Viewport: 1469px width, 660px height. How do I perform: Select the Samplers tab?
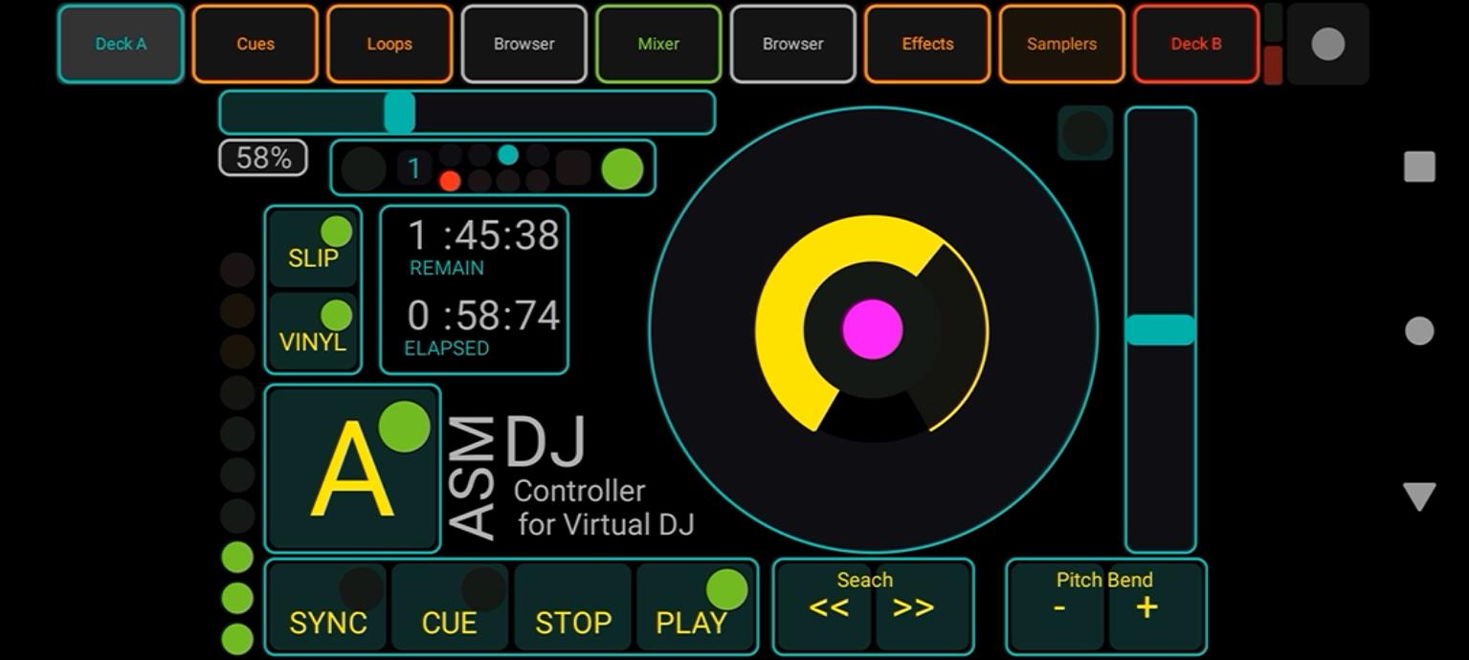[1060, 43]
